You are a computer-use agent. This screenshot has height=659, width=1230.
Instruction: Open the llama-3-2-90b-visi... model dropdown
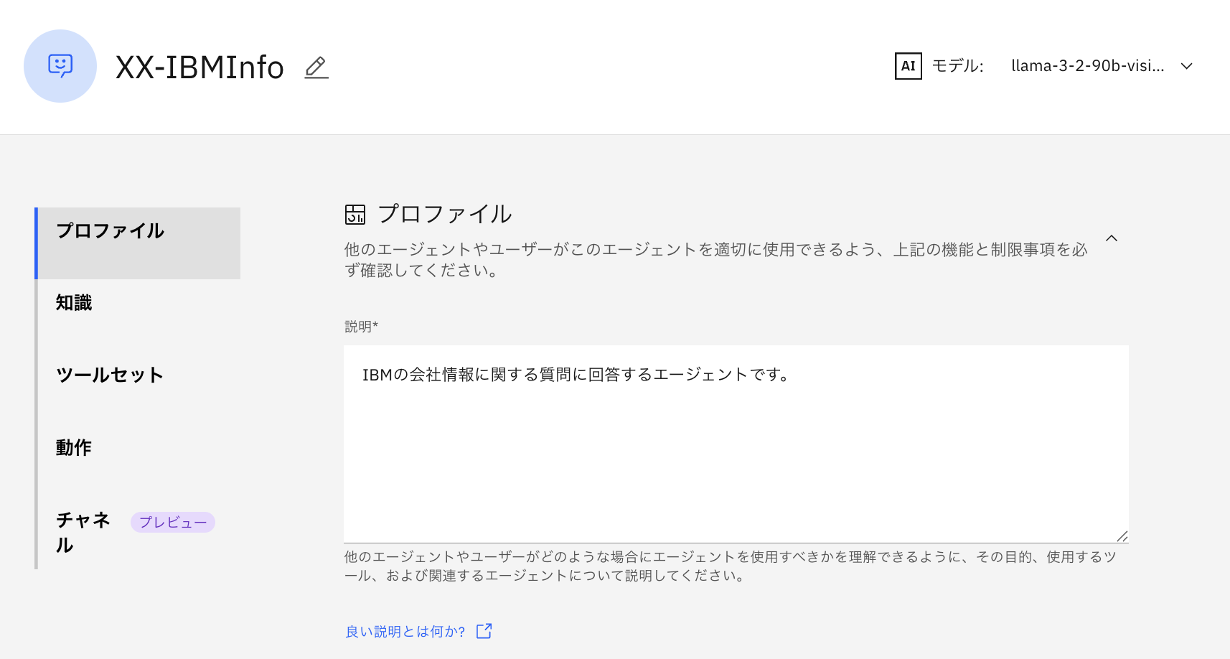point(1087,66)
